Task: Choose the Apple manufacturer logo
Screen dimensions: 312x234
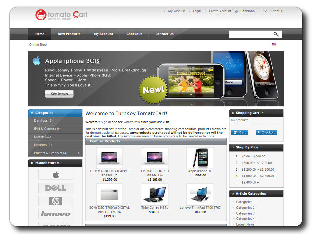Action: pos(56,175)
